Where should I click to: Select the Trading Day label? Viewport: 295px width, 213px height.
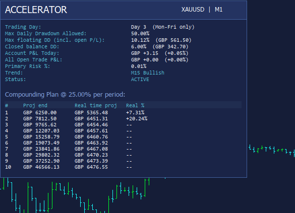coord(23,27)
